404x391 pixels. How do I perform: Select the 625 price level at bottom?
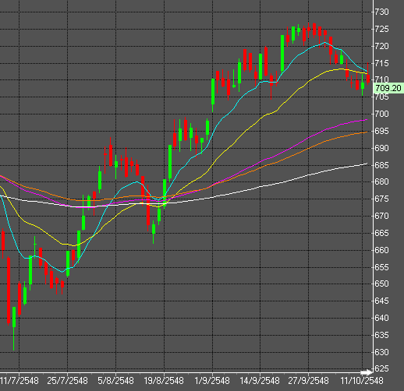381,368
